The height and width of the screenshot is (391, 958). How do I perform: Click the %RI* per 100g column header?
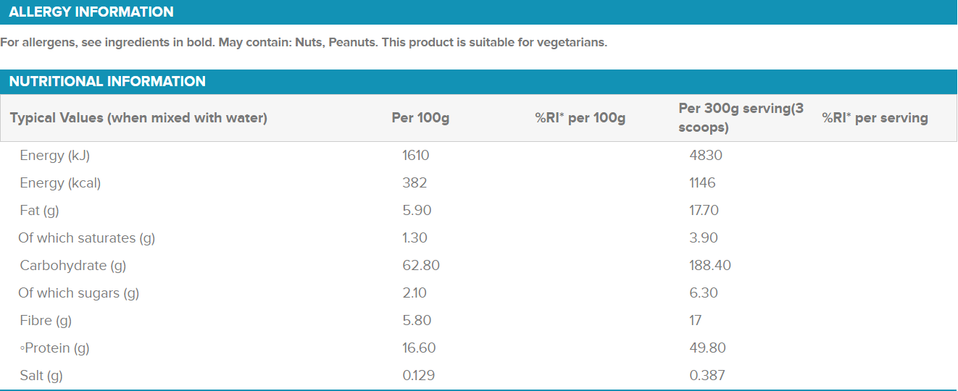point(580,118)
